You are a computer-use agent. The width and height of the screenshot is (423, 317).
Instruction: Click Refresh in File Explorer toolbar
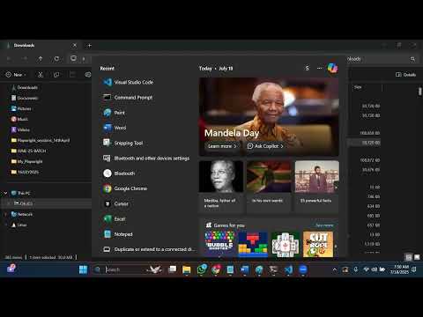56,59
